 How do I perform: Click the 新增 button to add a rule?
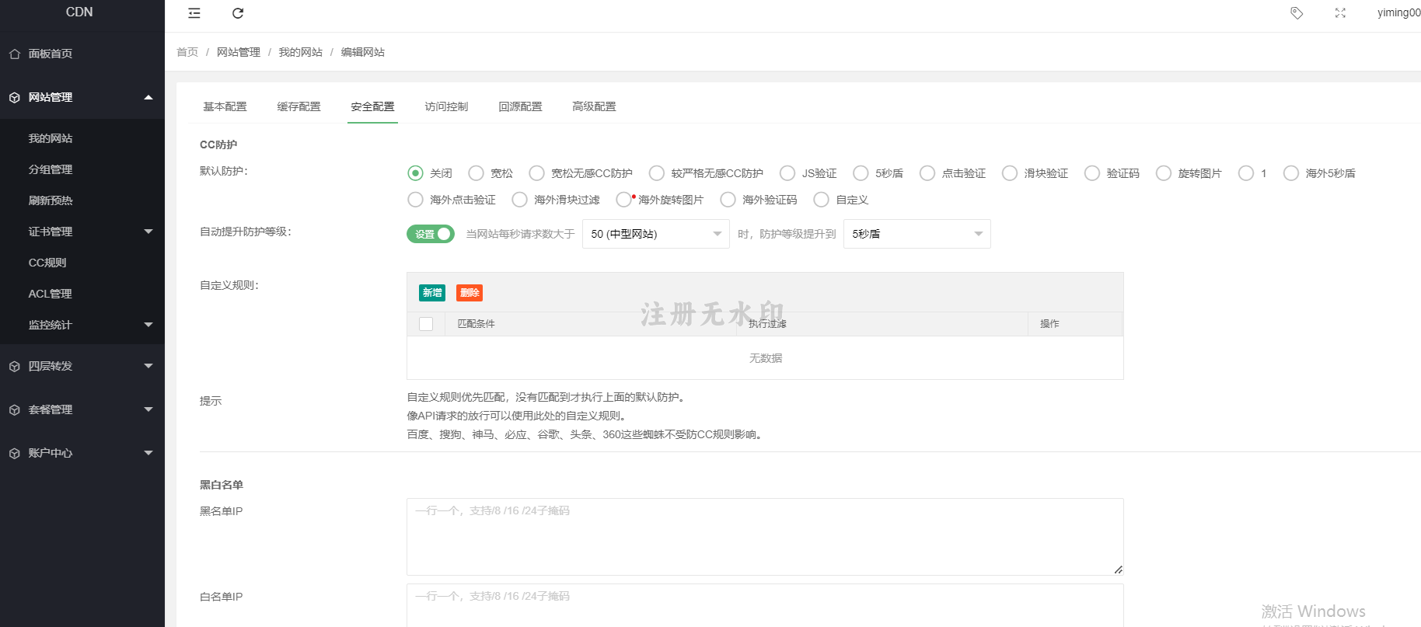(x=432, y=293)
